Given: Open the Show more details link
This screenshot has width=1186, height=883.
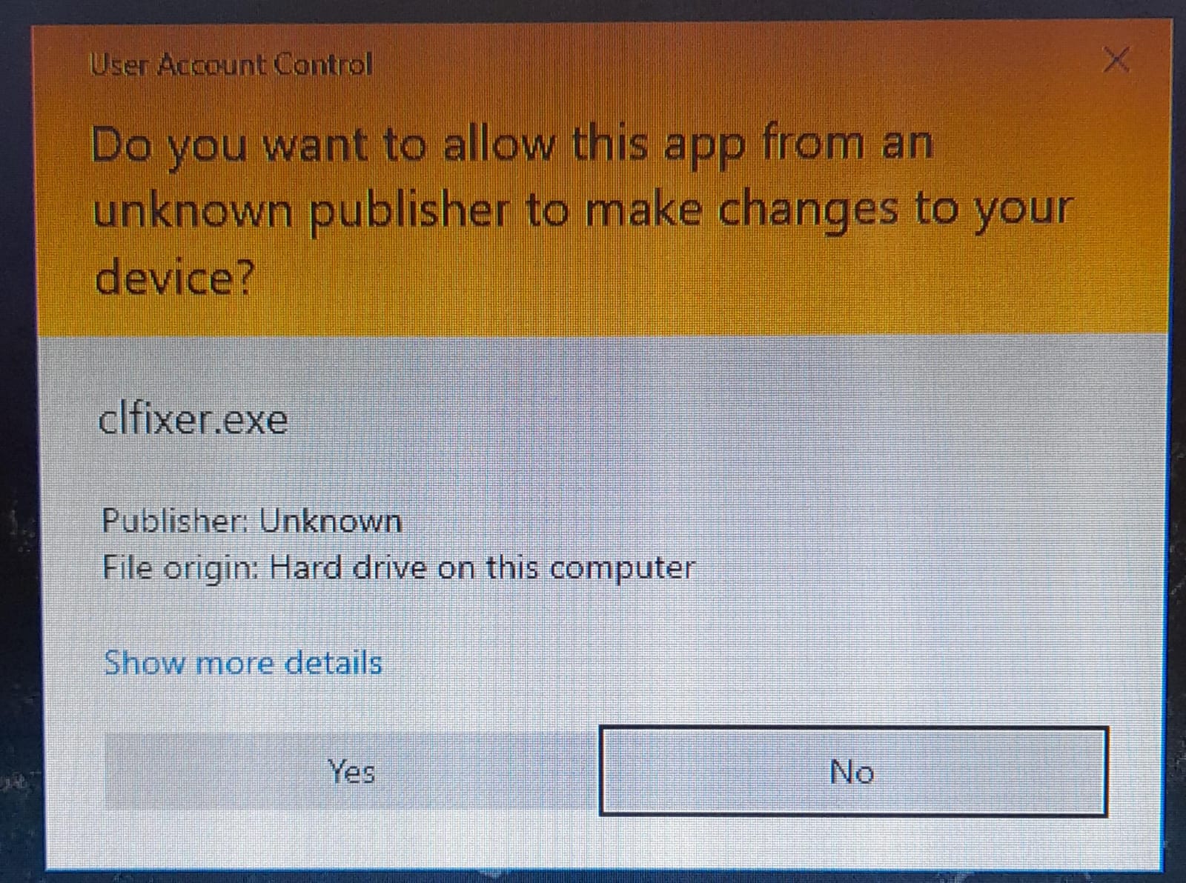Looking at the screenshot, I should (x=243, y=662).
